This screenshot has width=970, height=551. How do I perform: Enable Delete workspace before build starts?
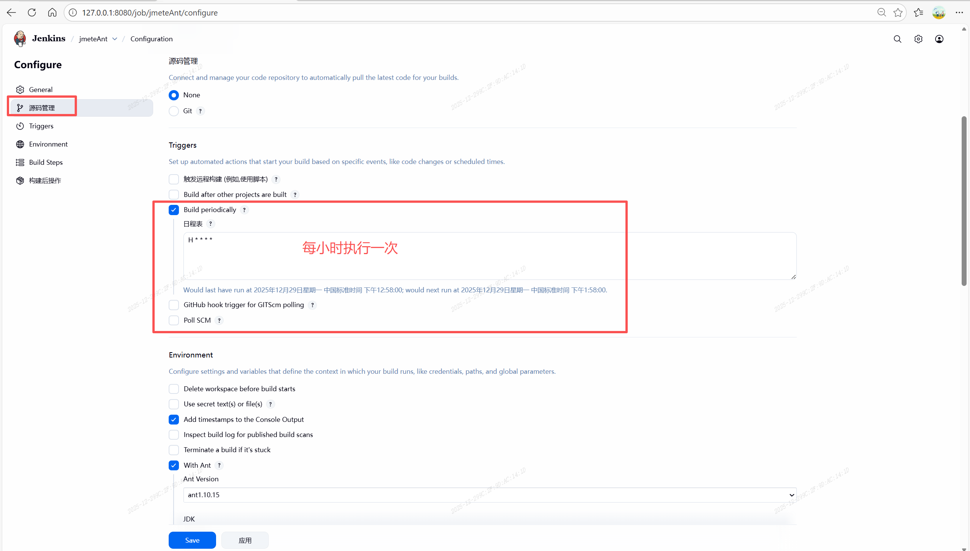pyautogui.click(x=174, y=389)
